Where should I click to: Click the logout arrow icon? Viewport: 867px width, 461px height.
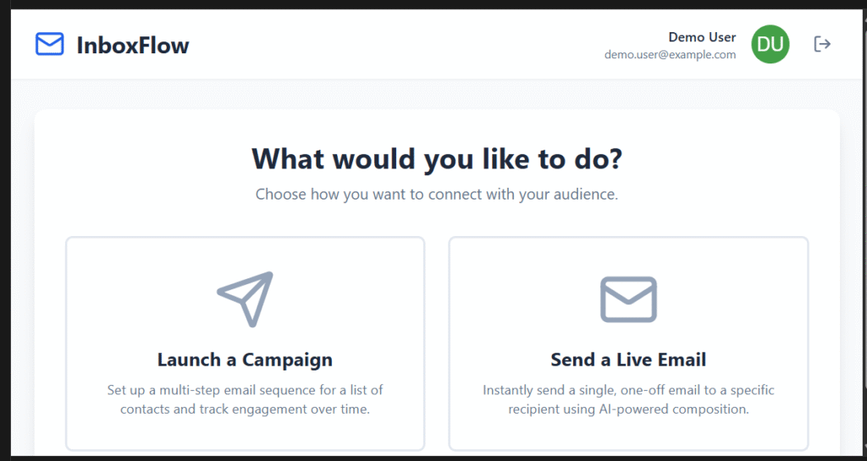tap(821, 44)
